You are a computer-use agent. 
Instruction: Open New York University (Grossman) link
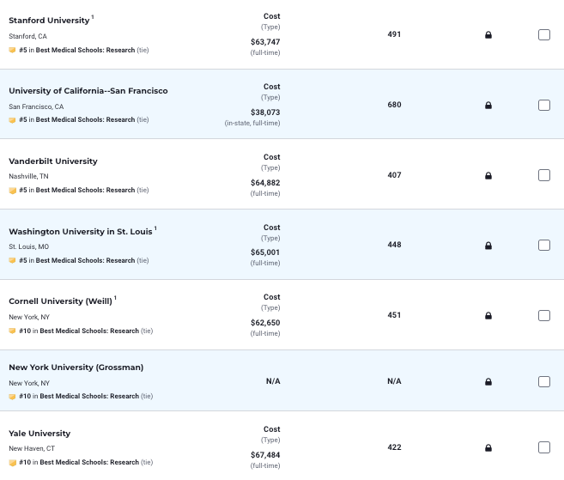coord(76,368)
